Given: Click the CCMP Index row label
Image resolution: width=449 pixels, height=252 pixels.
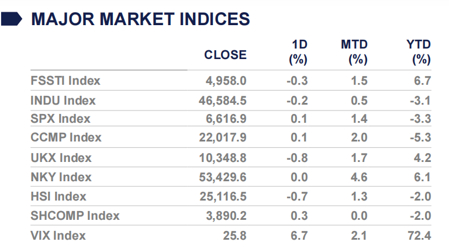Looking at the screenshot, I should coord(66,137).
